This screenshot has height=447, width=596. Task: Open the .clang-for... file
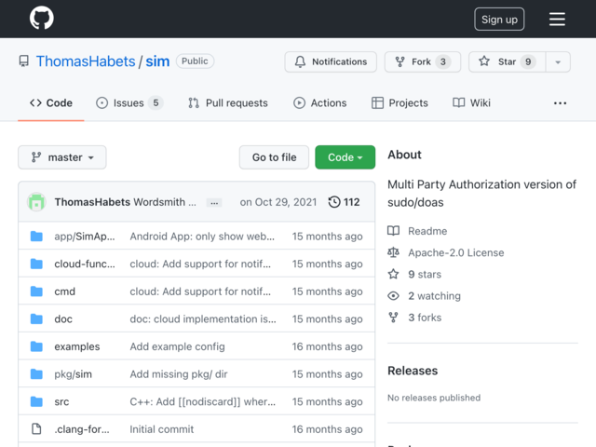82,429
